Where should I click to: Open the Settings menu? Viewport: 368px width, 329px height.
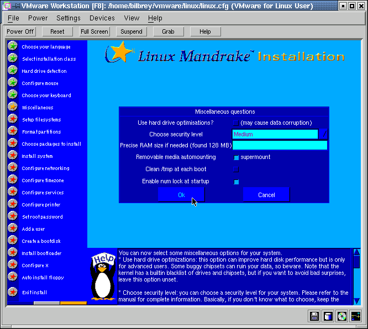click(x=69, y=18)
